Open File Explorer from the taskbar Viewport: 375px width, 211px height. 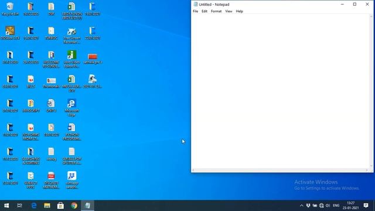[x=47, y=206]
